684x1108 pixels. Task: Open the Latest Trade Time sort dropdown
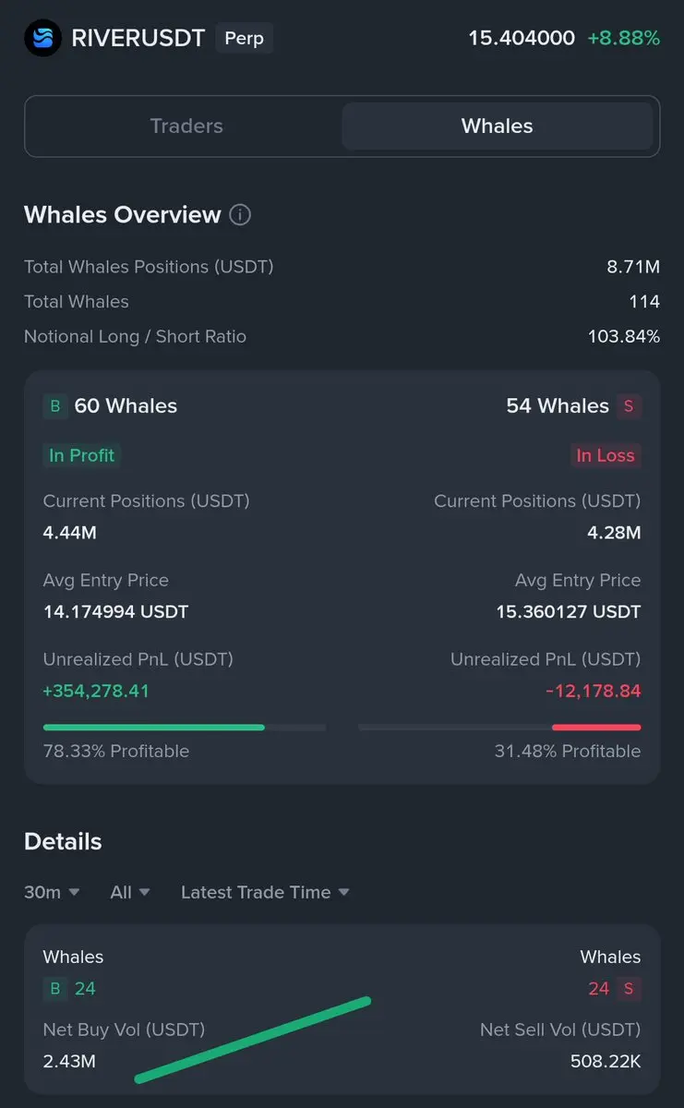point(265,892)
